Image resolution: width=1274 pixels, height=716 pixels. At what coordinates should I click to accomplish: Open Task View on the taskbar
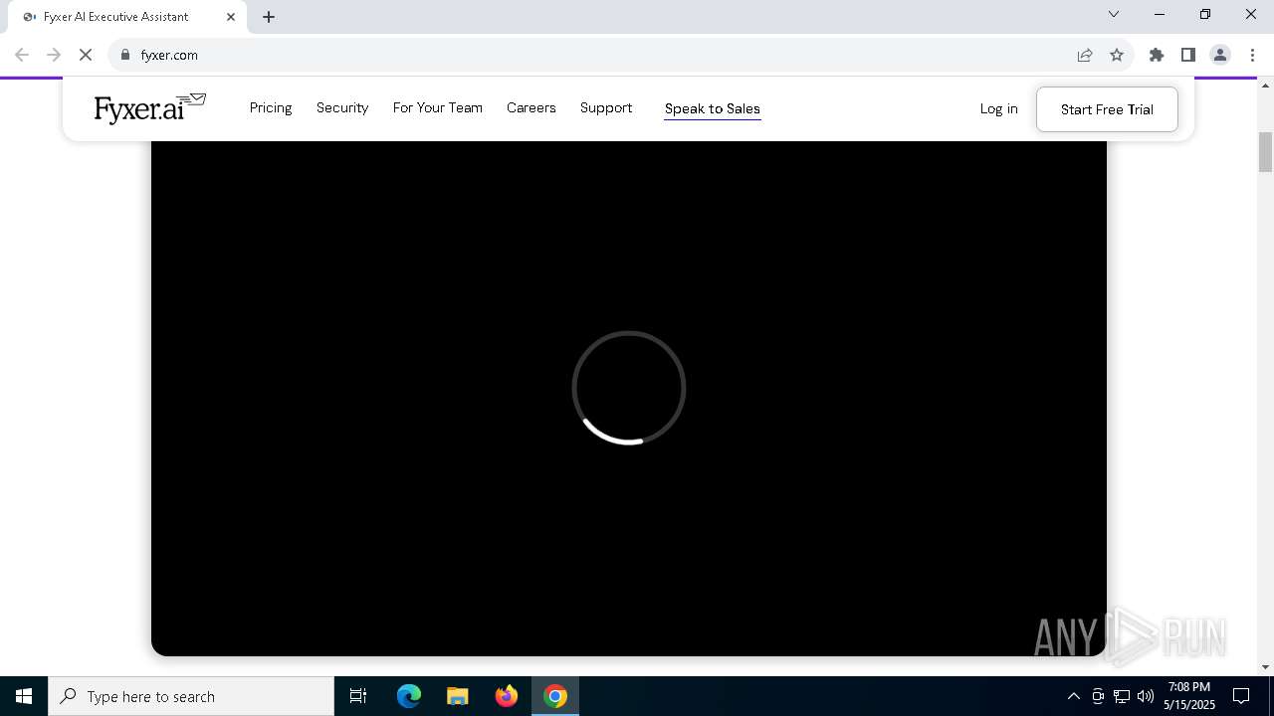click(x=358, y=696)
